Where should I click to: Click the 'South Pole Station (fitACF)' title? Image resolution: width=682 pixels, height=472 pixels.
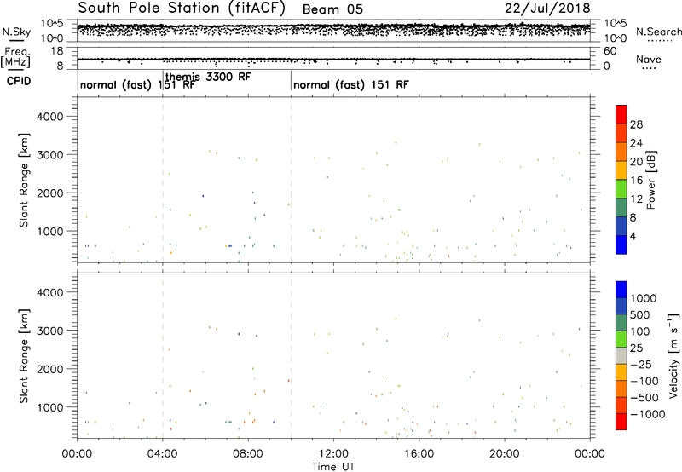coord(182,9)
